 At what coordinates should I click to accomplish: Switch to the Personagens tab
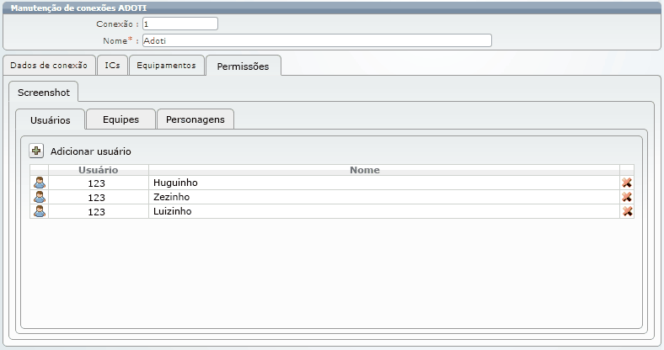click(x=195, y=119)
